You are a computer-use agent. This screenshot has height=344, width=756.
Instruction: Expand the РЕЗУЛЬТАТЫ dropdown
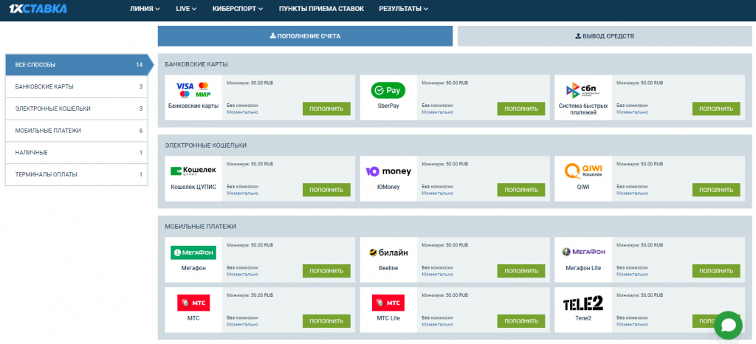tap(403, 9)
